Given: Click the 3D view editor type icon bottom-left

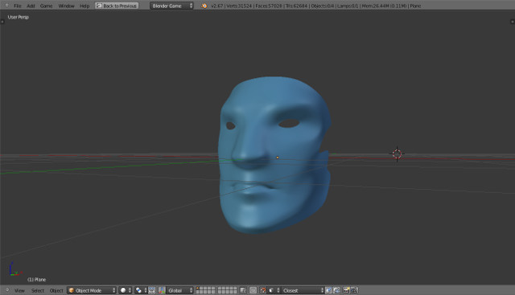Looking at the screenshot, I should point(6,290).
